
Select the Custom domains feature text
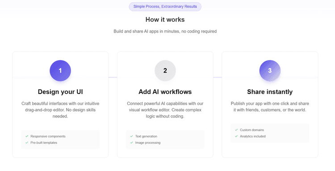point(252,130)
